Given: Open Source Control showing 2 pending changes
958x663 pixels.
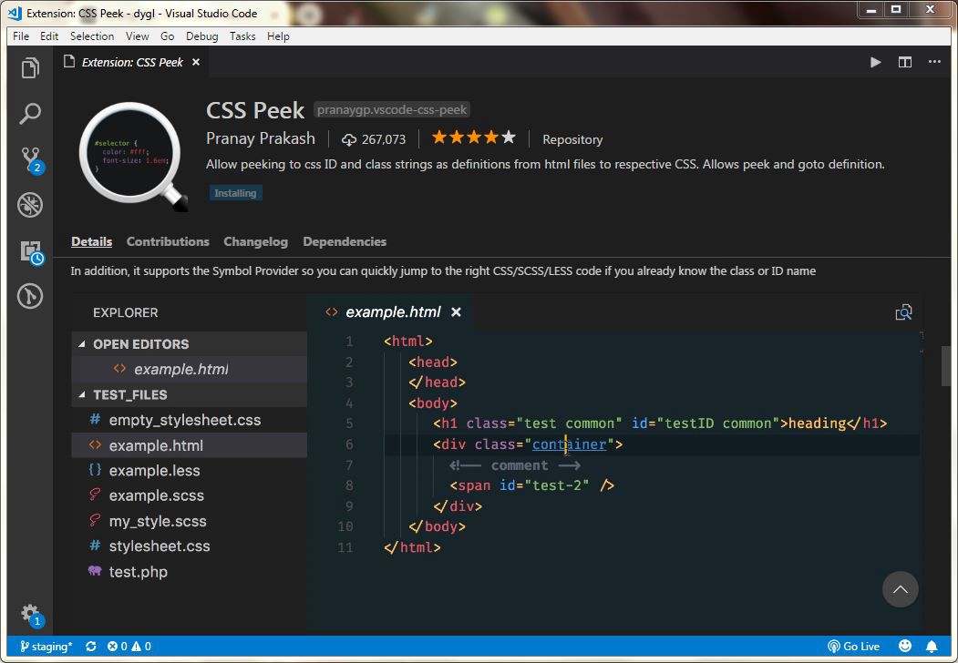Looking at the screenshot, I should [x=30, y=157].
